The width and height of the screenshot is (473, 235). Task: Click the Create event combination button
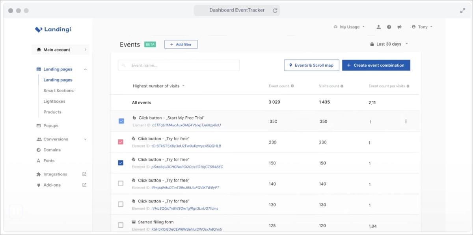(376, 65)
